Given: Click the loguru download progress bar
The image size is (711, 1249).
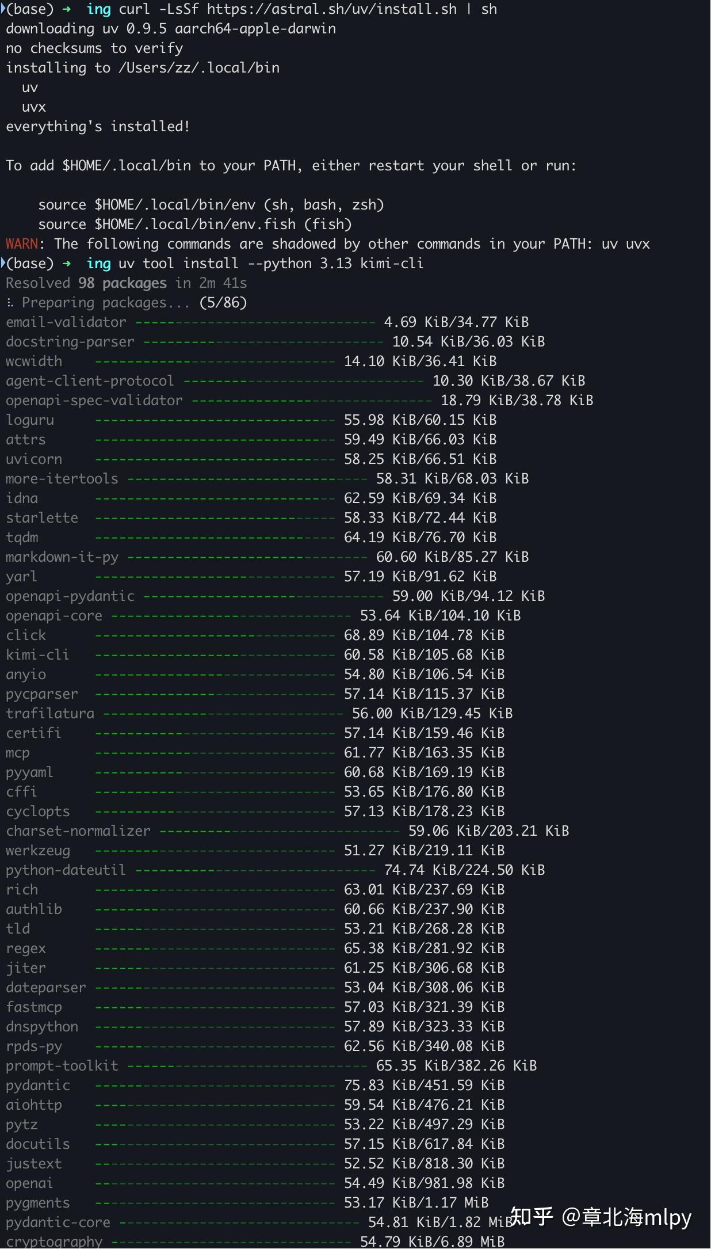Looking at the screenshot, I should click(215, 420).
